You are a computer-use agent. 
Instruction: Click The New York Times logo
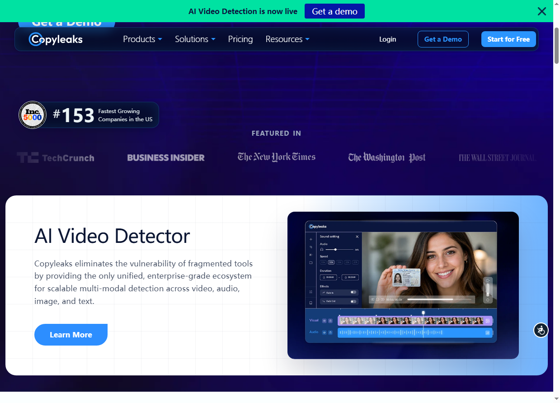277,157
